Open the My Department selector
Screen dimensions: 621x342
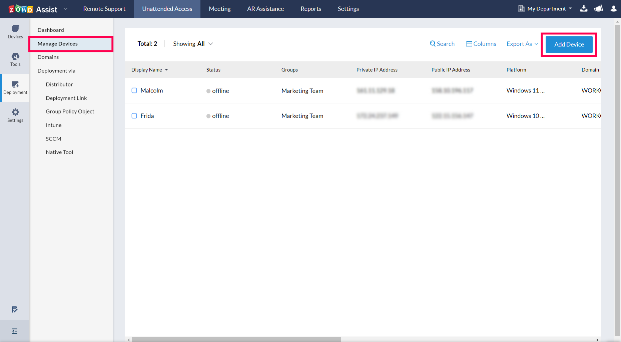(545, 9)
